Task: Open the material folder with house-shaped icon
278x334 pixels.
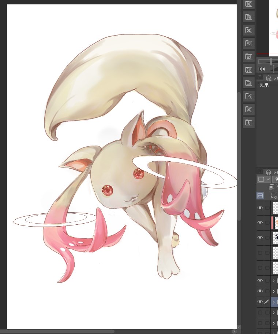Action: [249, 17]
